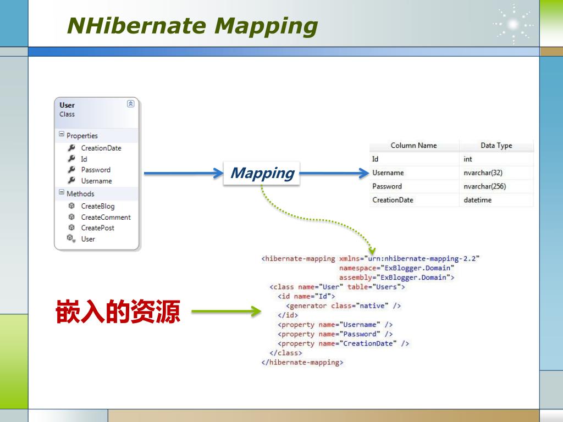Click the assembly="ExBlogger.Domain" line
The image size is (563, 422).
(397, 277)
